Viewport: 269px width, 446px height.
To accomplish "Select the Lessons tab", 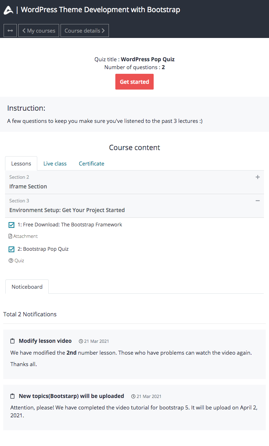I will [x=21, y=163].
